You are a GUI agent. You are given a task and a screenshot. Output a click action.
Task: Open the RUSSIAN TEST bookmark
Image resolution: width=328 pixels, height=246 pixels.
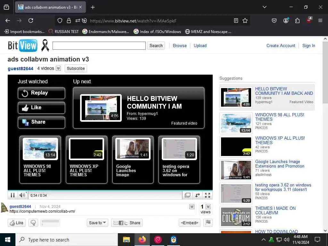click(64, 32)
